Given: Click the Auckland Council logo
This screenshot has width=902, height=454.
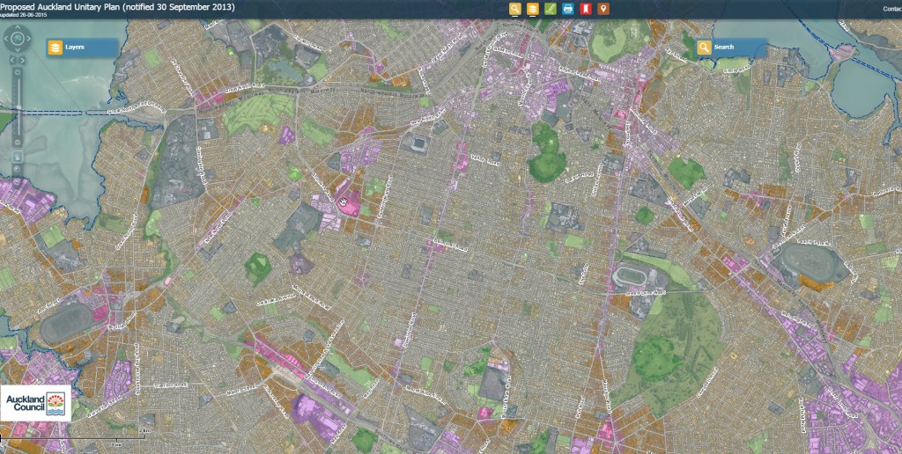Looking at the screenshot, I should coord(36,406).
